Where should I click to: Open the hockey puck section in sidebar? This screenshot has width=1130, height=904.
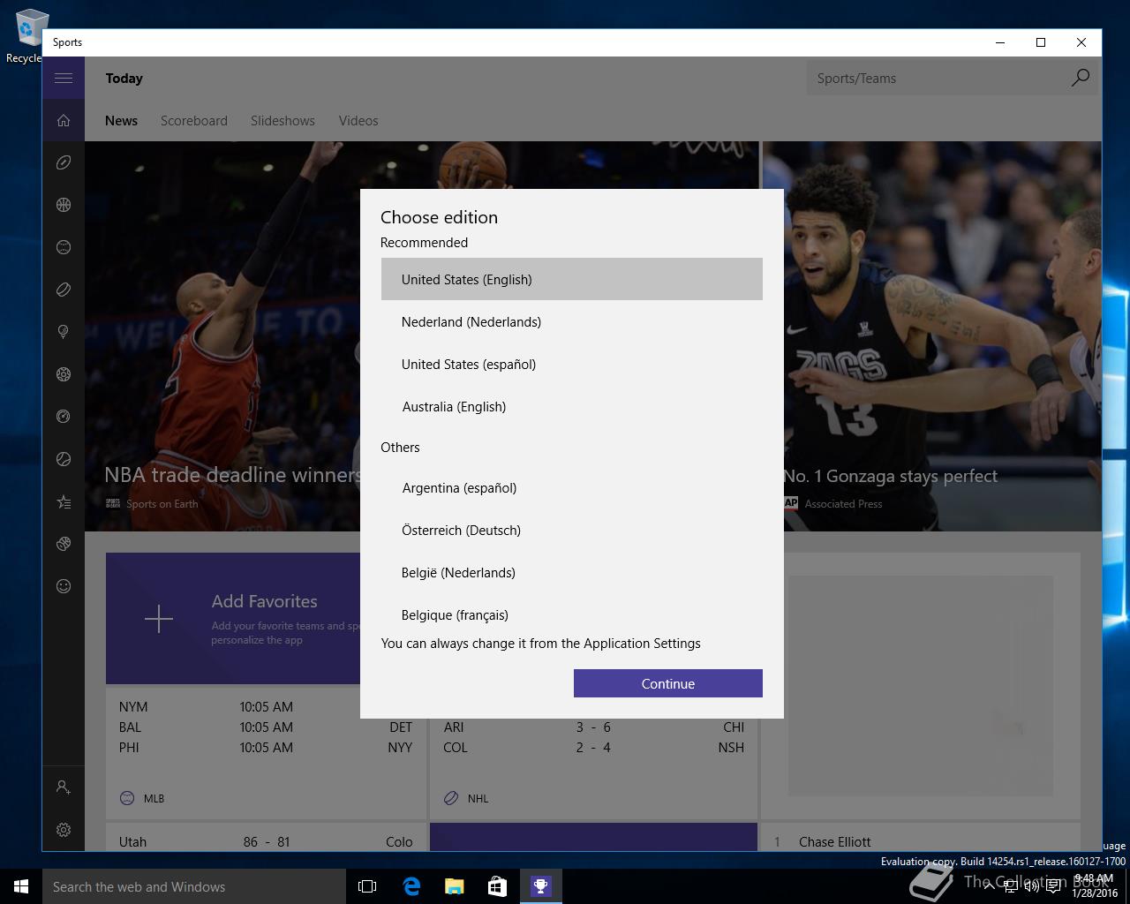64,290
